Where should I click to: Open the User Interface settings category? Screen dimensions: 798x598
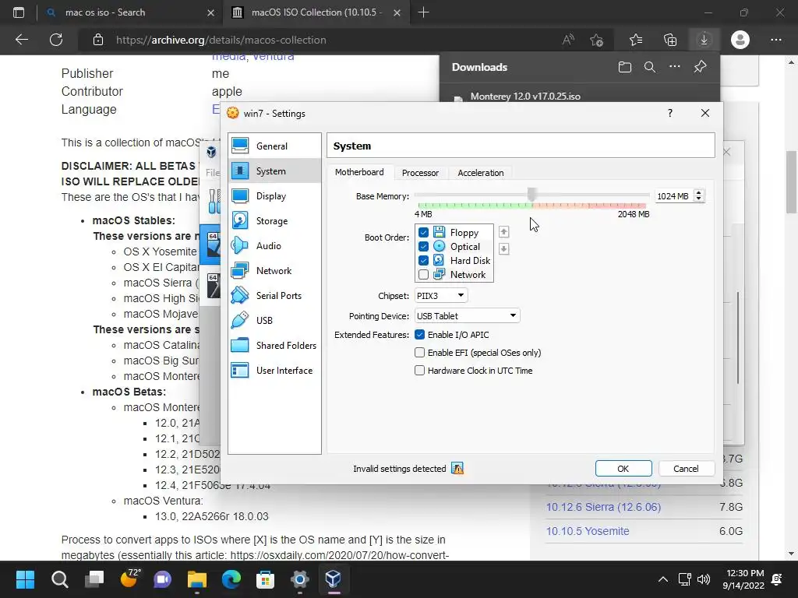[275, 370]
